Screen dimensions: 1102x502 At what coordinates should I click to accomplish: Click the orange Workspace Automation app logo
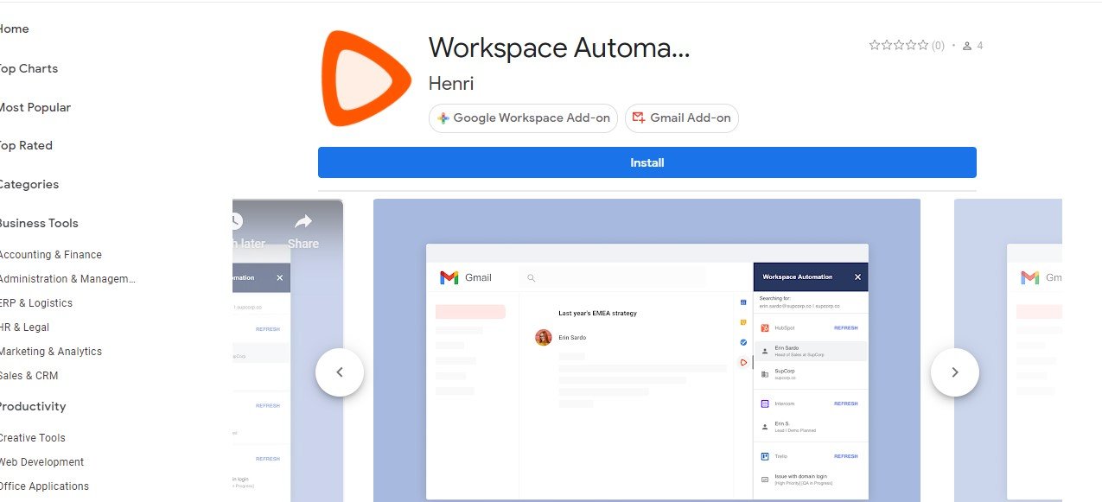(x=366, y=79)
